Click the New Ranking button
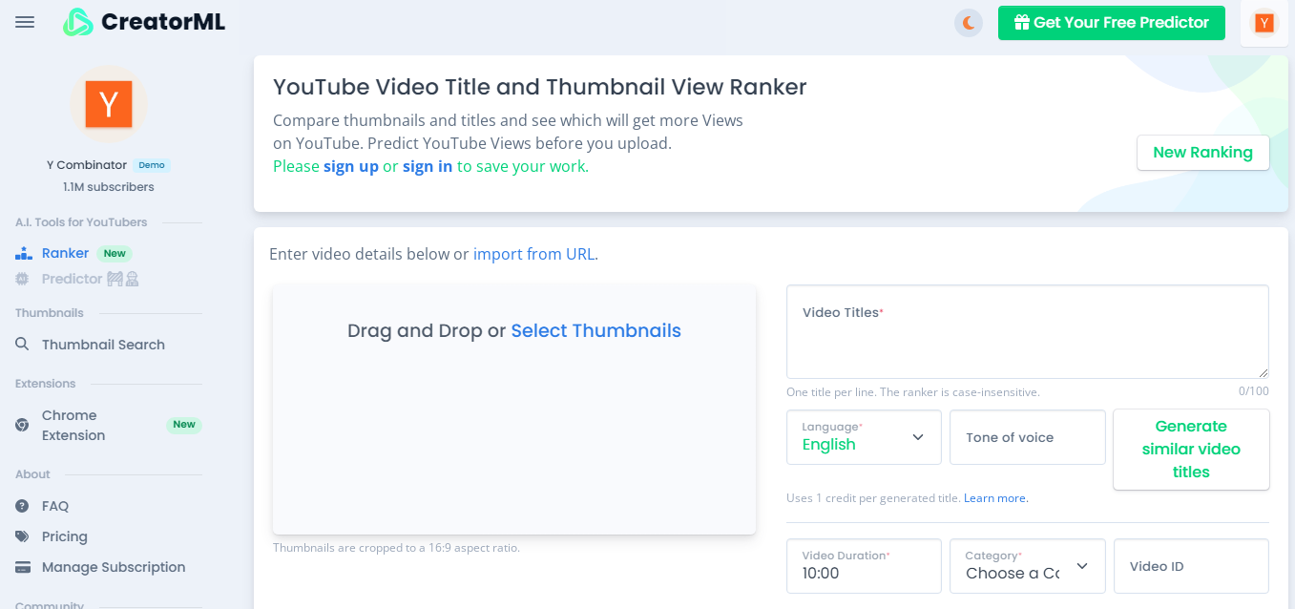This screenshot has height=609, width=1295. [x=1202, y=153]
